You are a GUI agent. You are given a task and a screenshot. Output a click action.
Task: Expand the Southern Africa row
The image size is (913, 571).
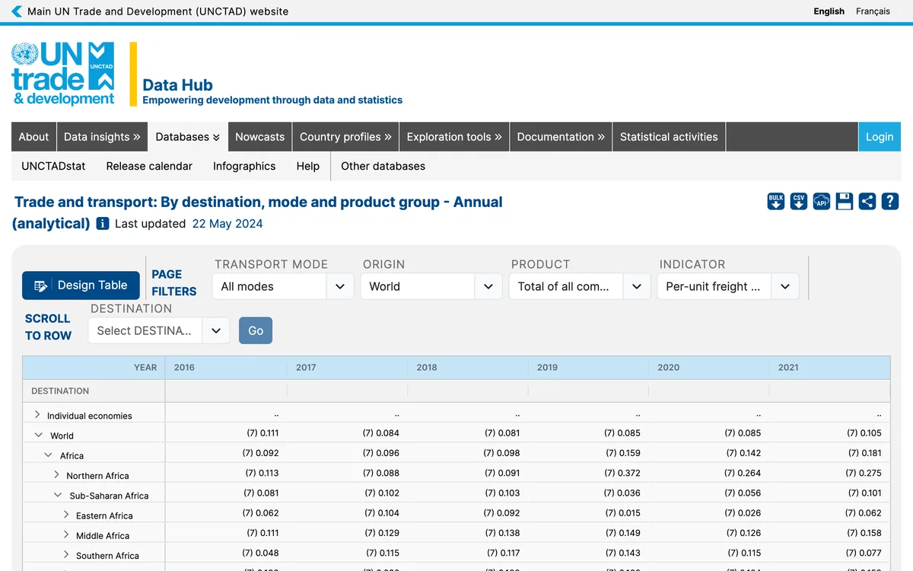(x=66, y=554)
